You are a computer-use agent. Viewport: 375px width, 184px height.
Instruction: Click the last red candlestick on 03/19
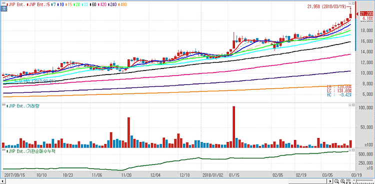[350, 16]
